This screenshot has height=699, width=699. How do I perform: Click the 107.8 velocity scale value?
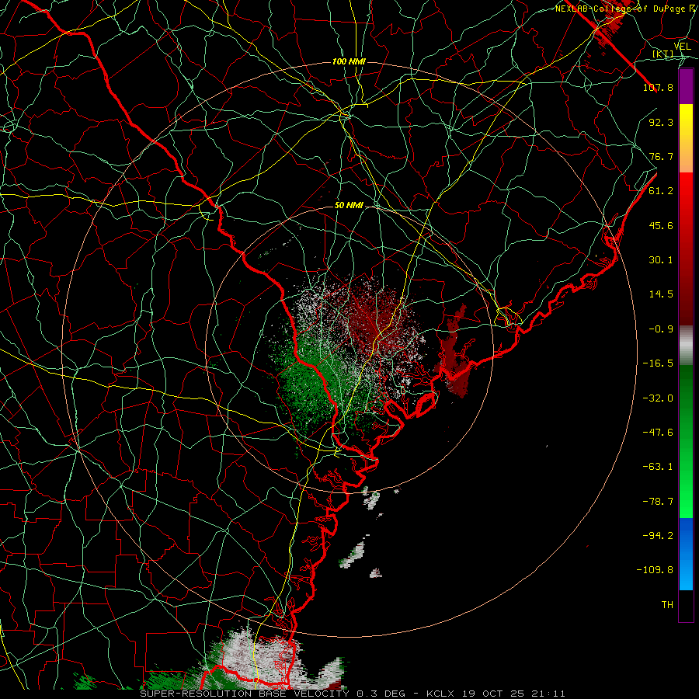658,87
